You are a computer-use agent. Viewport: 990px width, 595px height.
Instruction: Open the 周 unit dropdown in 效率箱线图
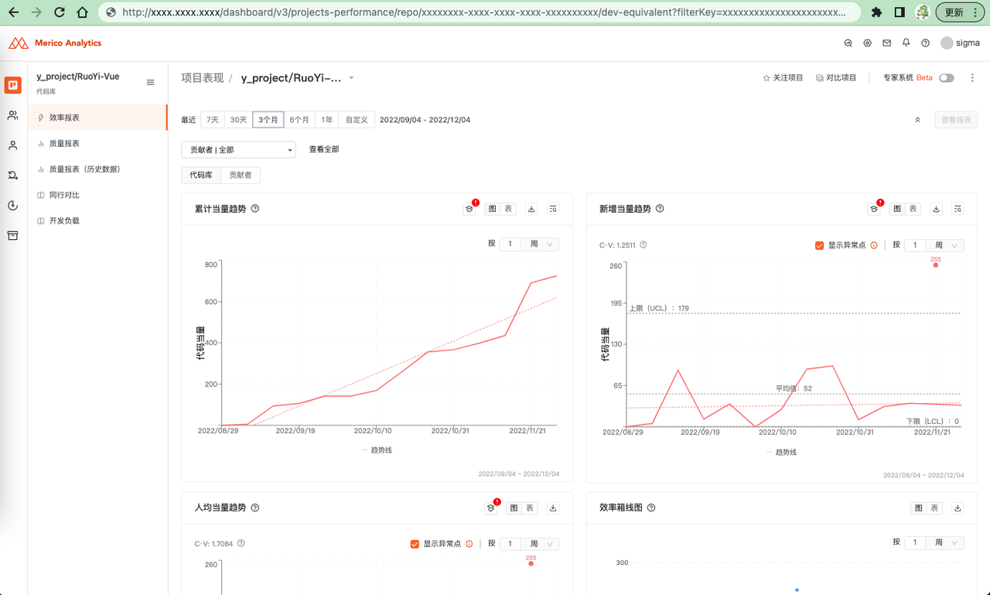944,542
